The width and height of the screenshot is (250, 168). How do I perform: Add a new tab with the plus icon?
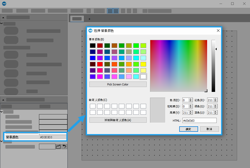point(89,19)
